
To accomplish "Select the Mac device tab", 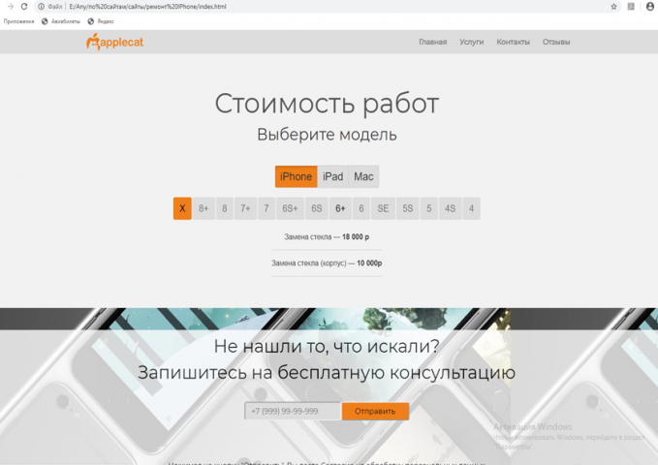I will [363, 176].
